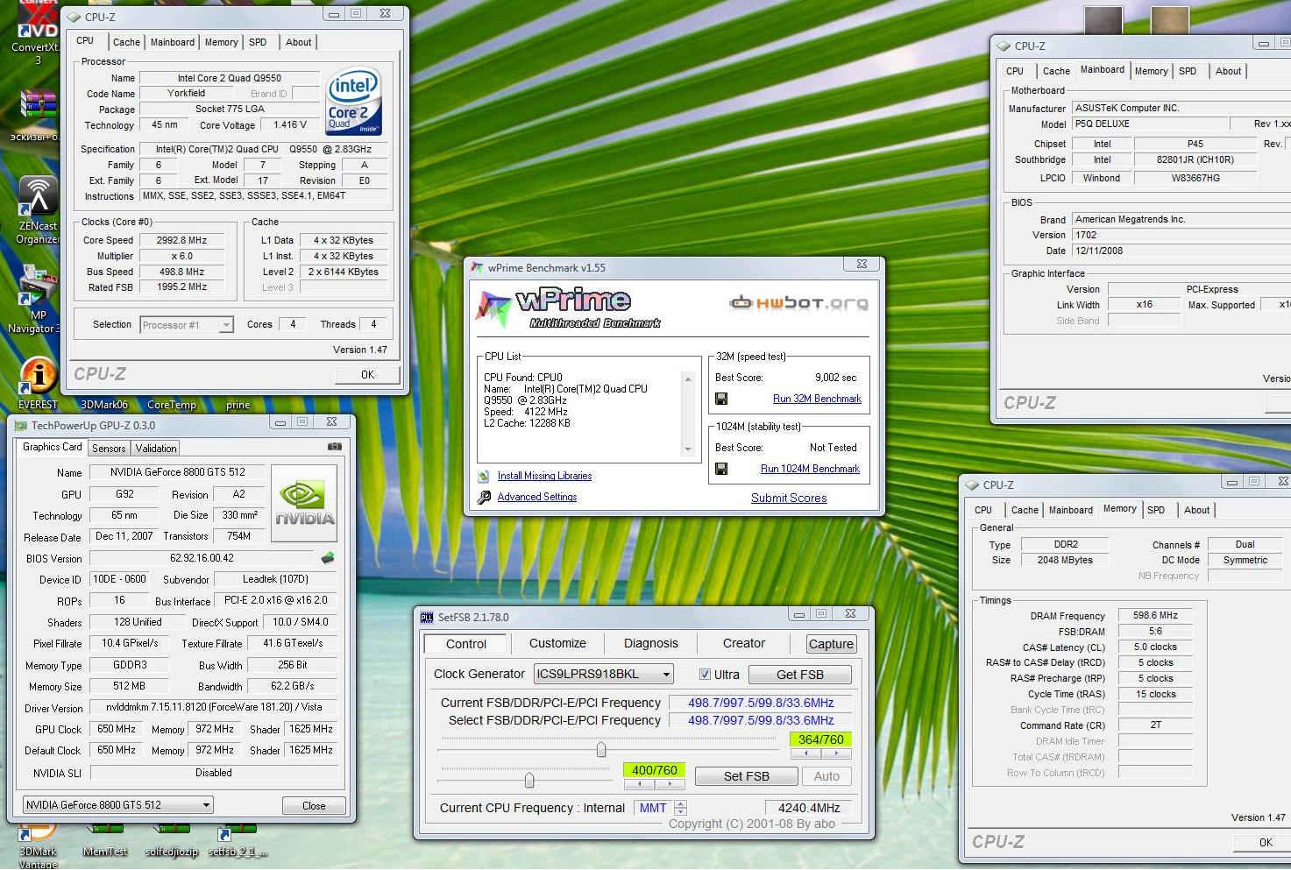Click the lower slider thumb in SetFSB
The image size is (1291, 870).
coord(529,779)
